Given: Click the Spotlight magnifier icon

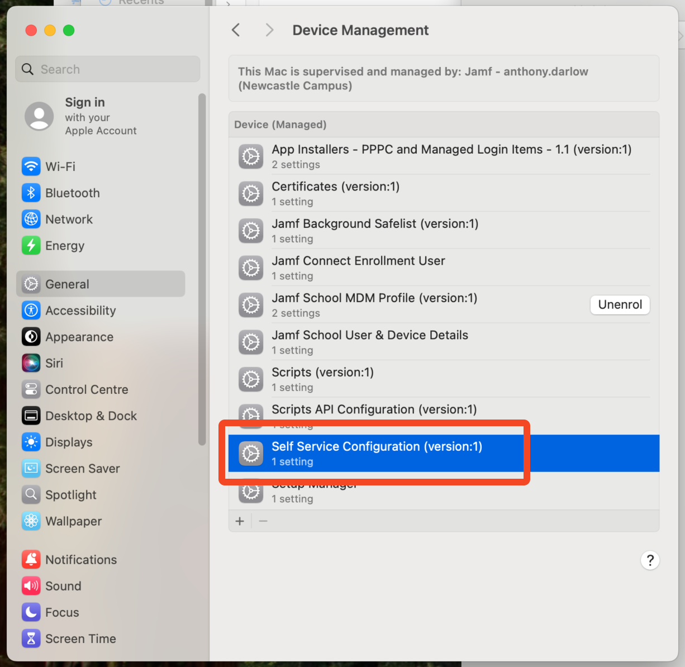Looking at the screenshot, I should tap(31, 494).
